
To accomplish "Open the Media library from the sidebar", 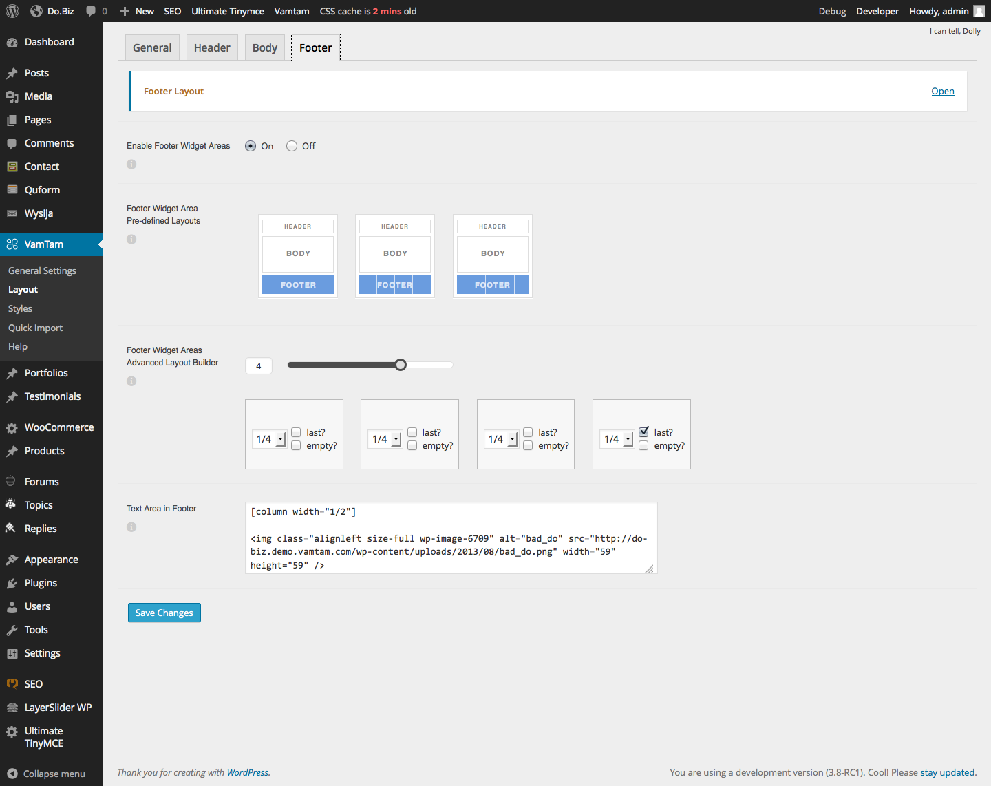I will (x=12, y=96).
